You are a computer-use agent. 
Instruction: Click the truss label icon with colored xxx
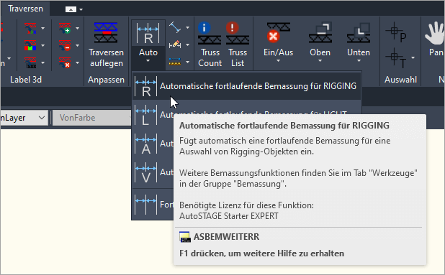coord(30,28)
